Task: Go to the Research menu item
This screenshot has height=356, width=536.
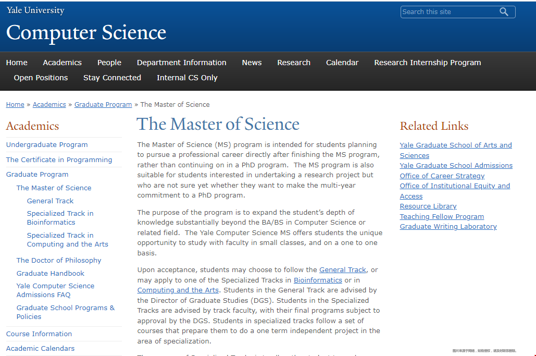Action: click(294, 63)
